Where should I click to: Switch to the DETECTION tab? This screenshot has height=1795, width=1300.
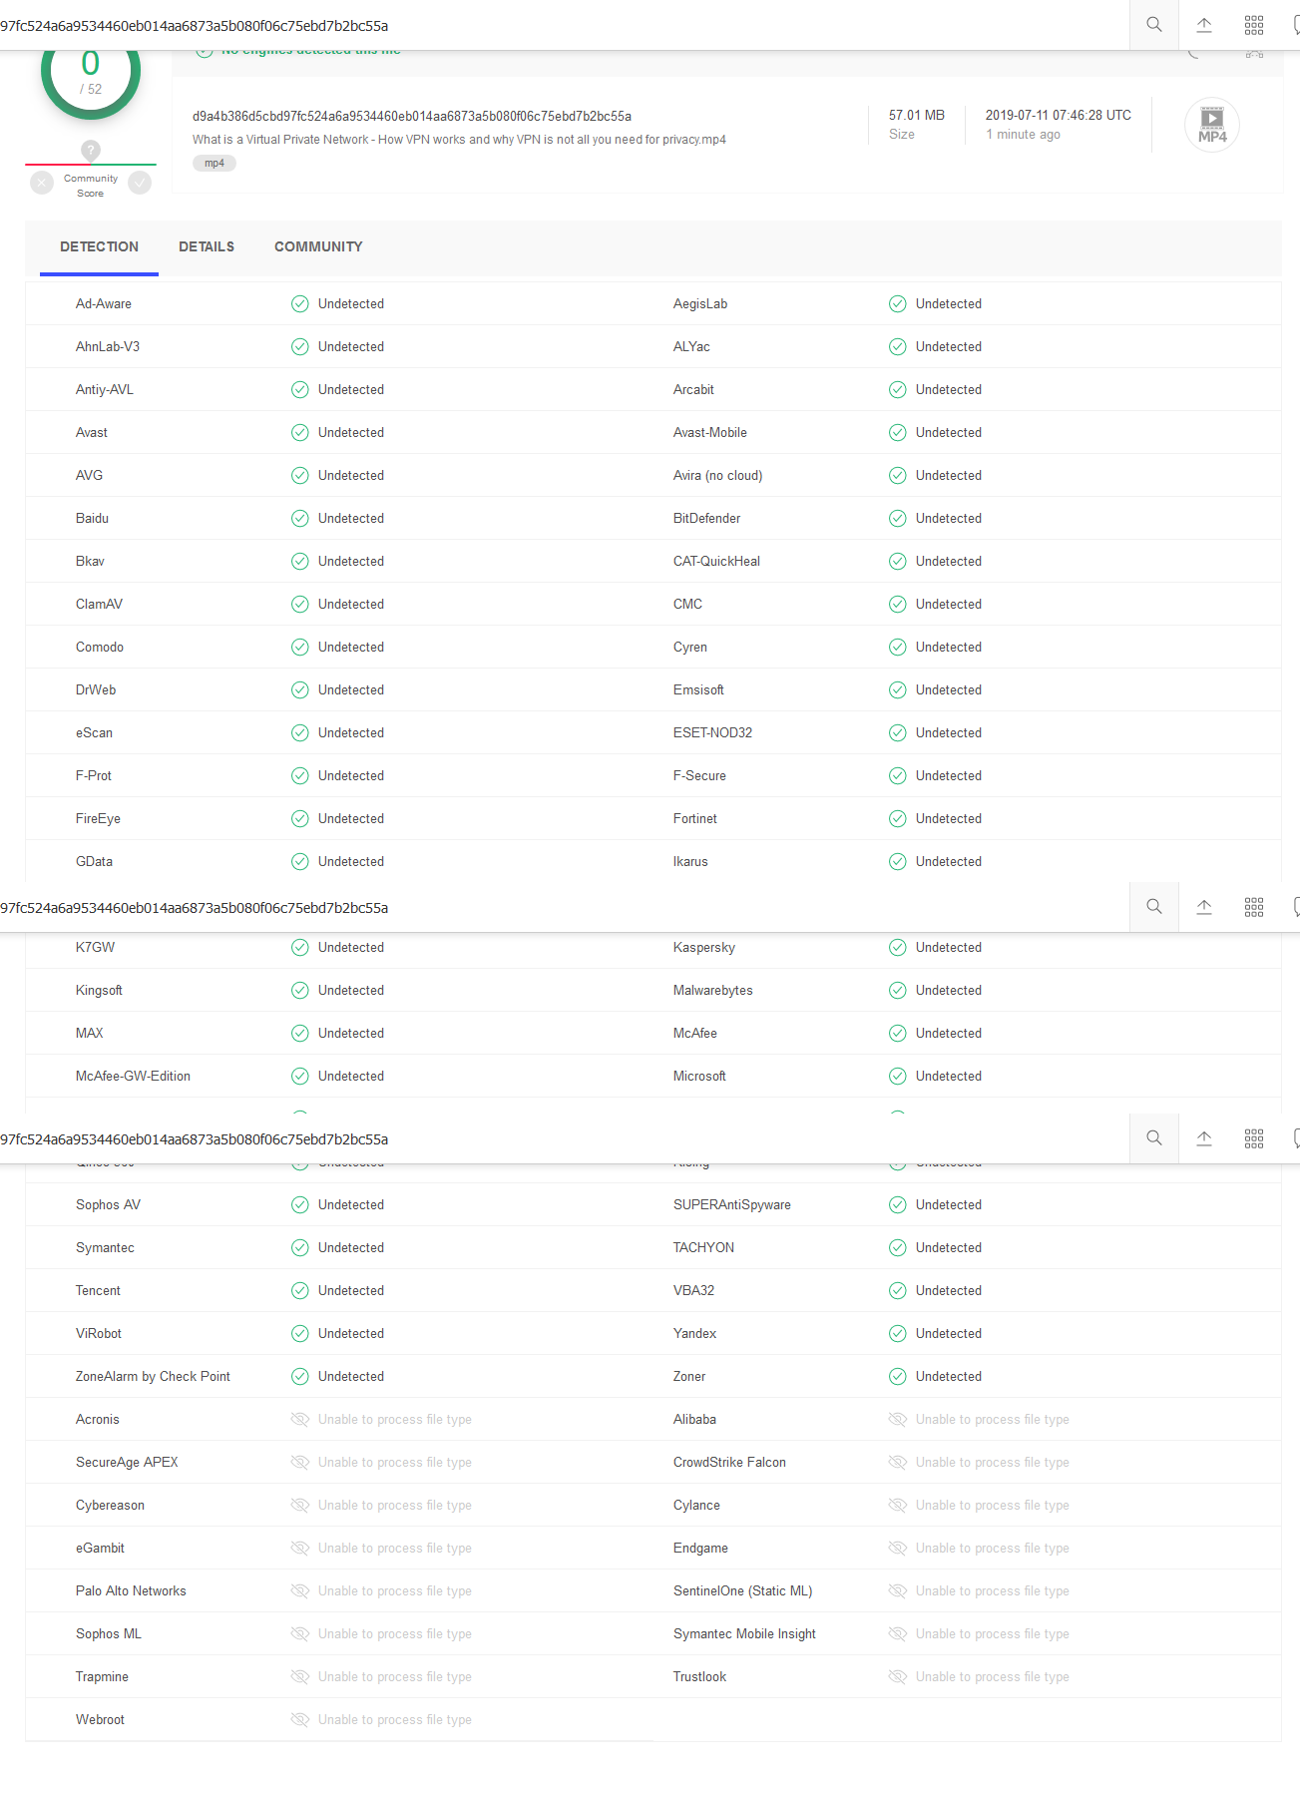[x=100, y=246]
